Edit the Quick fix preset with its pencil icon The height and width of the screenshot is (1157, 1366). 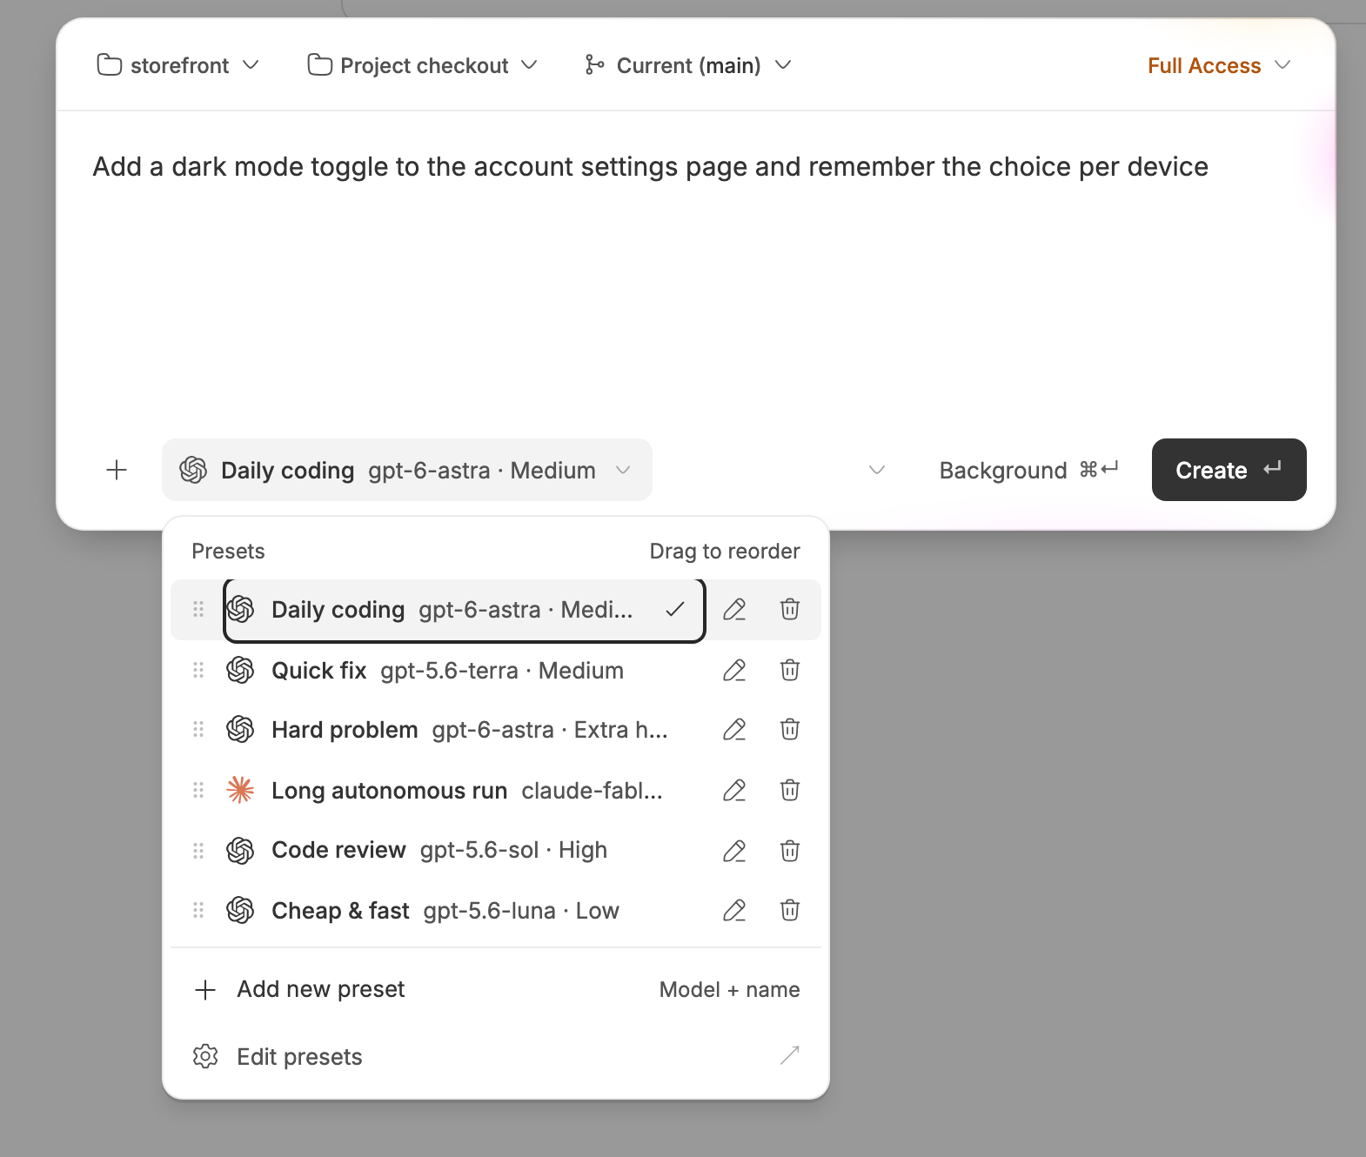(x=734, y=671)
